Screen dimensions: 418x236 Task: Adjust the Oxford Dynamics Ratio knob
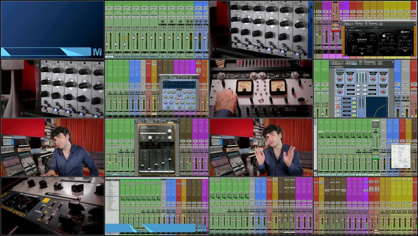coord(340,91)
